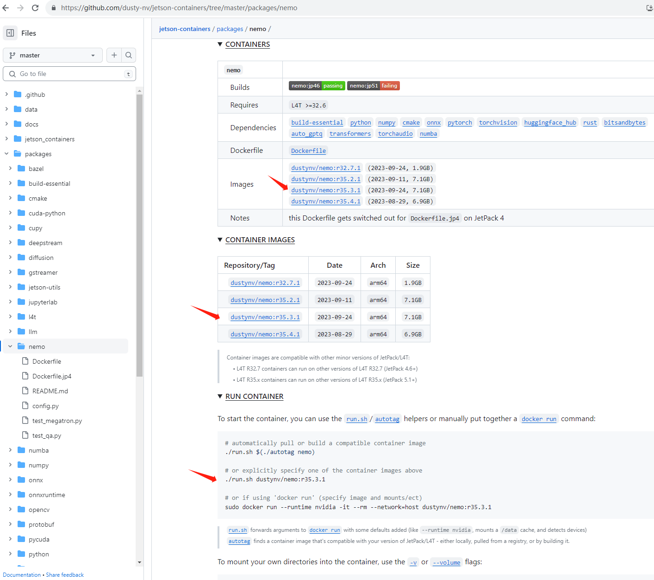Screen dimensions: 654x580
Task: Click the 7.1GB size cell for r35.2.1
Action: 413,300
